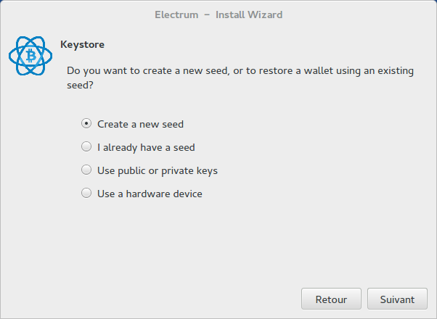Screen dimensions: 437x319
Task: Pick the Use a hardware device radio circle
Action: [x=86, y=193]
